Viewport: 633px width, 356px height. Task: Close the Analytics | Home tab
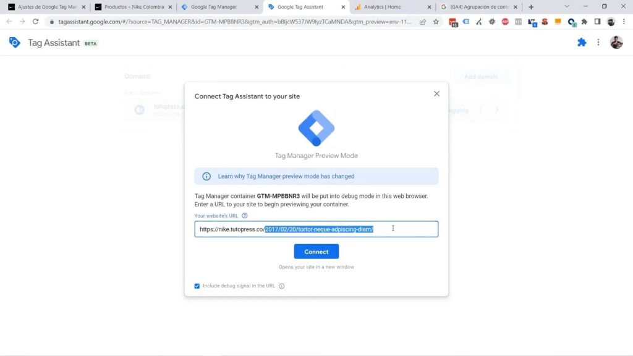[429, 7]
